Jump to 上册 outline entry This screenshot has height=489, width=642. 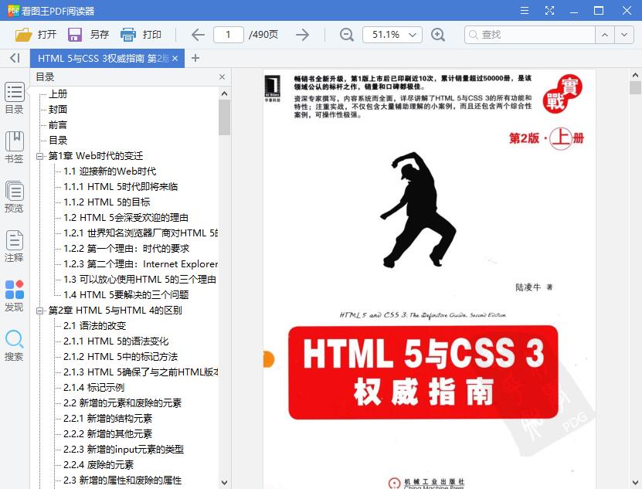click(x=58, y=94)
